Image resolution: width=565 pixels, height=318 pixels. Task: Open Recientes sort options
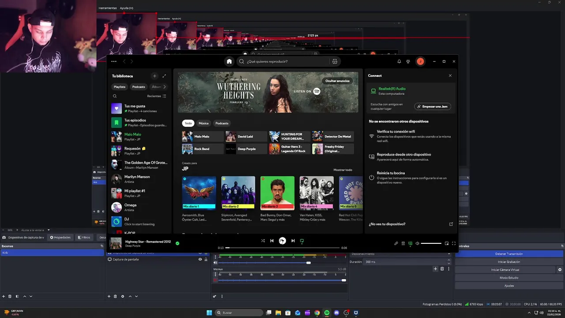[x=157, y=96]
